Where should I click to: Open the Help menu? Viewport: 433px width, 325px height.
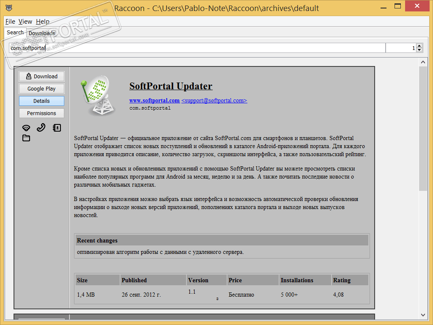click(43, 22)
